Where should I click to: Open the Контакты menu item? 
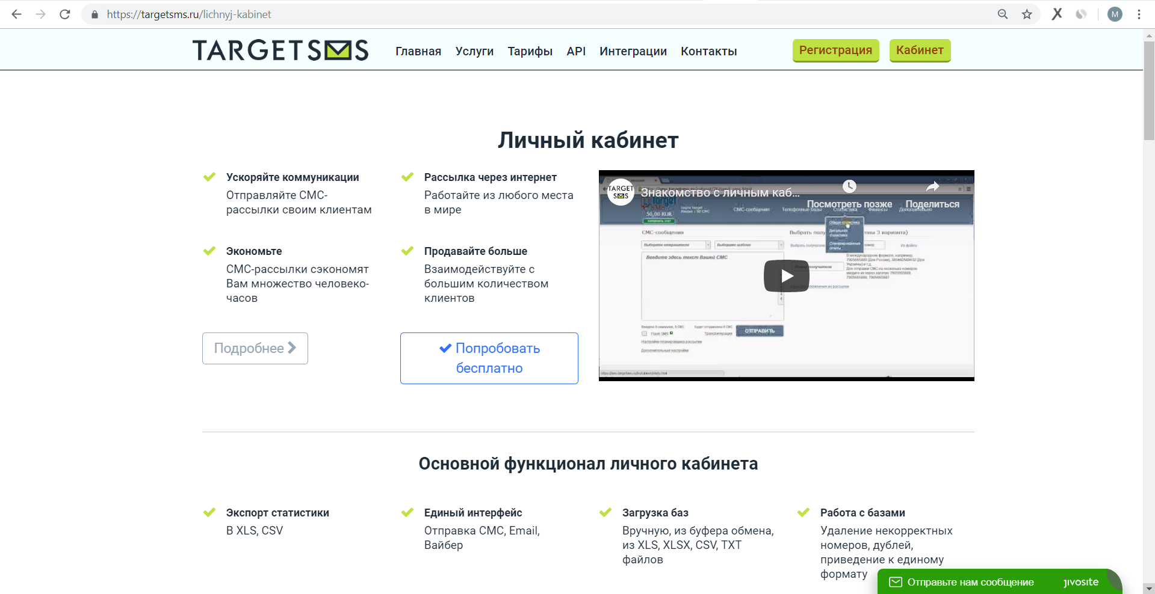709,51
